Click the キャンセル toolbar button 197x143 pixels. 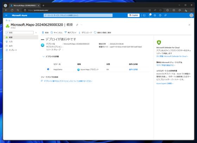57,33
